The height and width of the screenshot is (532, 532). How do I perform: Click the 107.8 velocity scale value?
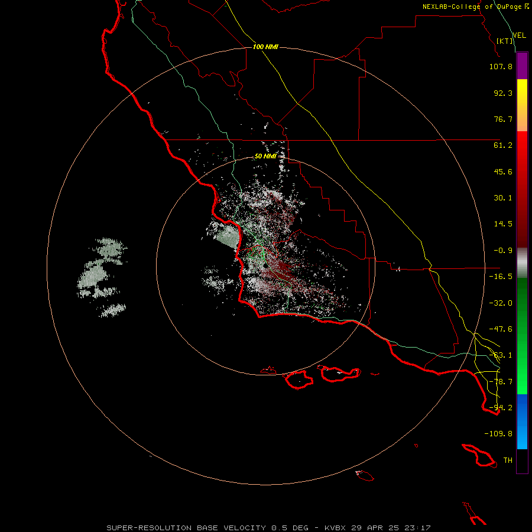point(501,66)
